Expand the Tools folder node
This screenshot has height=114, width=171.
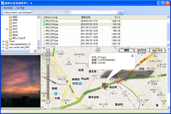click(x=3, y=41)
